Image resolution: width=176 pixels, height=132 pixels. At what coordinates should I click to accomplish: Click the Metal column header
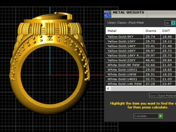[125, 31]
